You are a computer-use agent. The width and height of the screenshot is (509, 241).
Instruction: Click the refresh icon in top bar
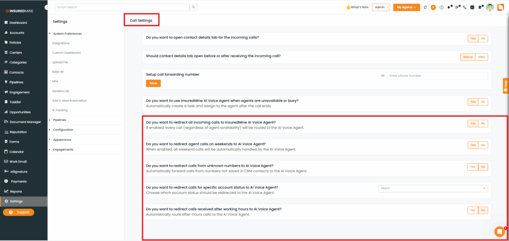425,7
